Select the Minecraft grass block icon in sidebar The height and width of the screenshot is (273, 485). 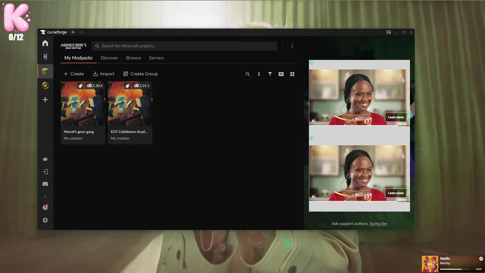(x=45, y=71)
